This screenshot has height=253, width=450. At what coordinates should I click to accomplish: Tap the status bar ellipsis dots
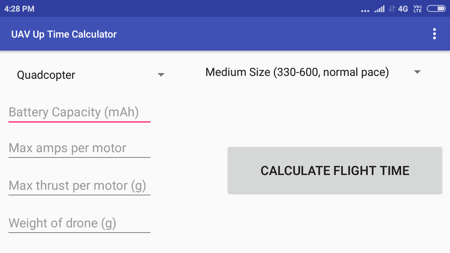tap(365, 11)
